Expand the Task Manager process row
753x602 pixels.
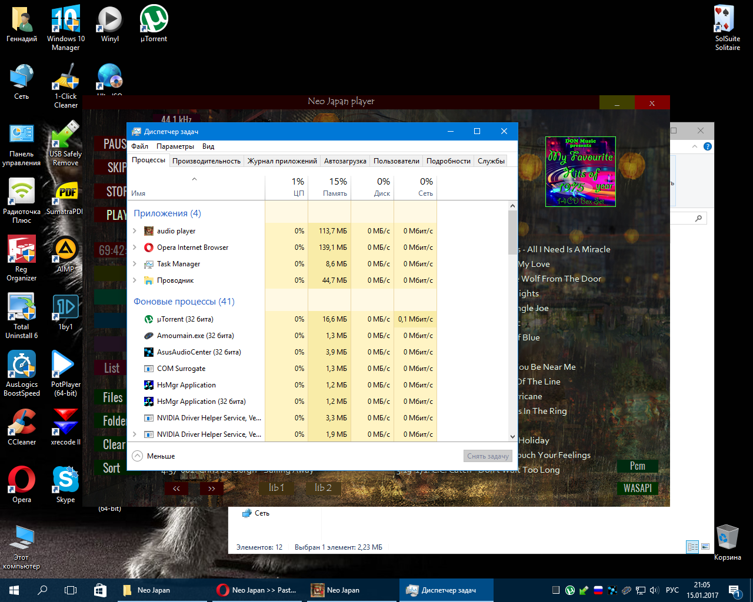135,264
